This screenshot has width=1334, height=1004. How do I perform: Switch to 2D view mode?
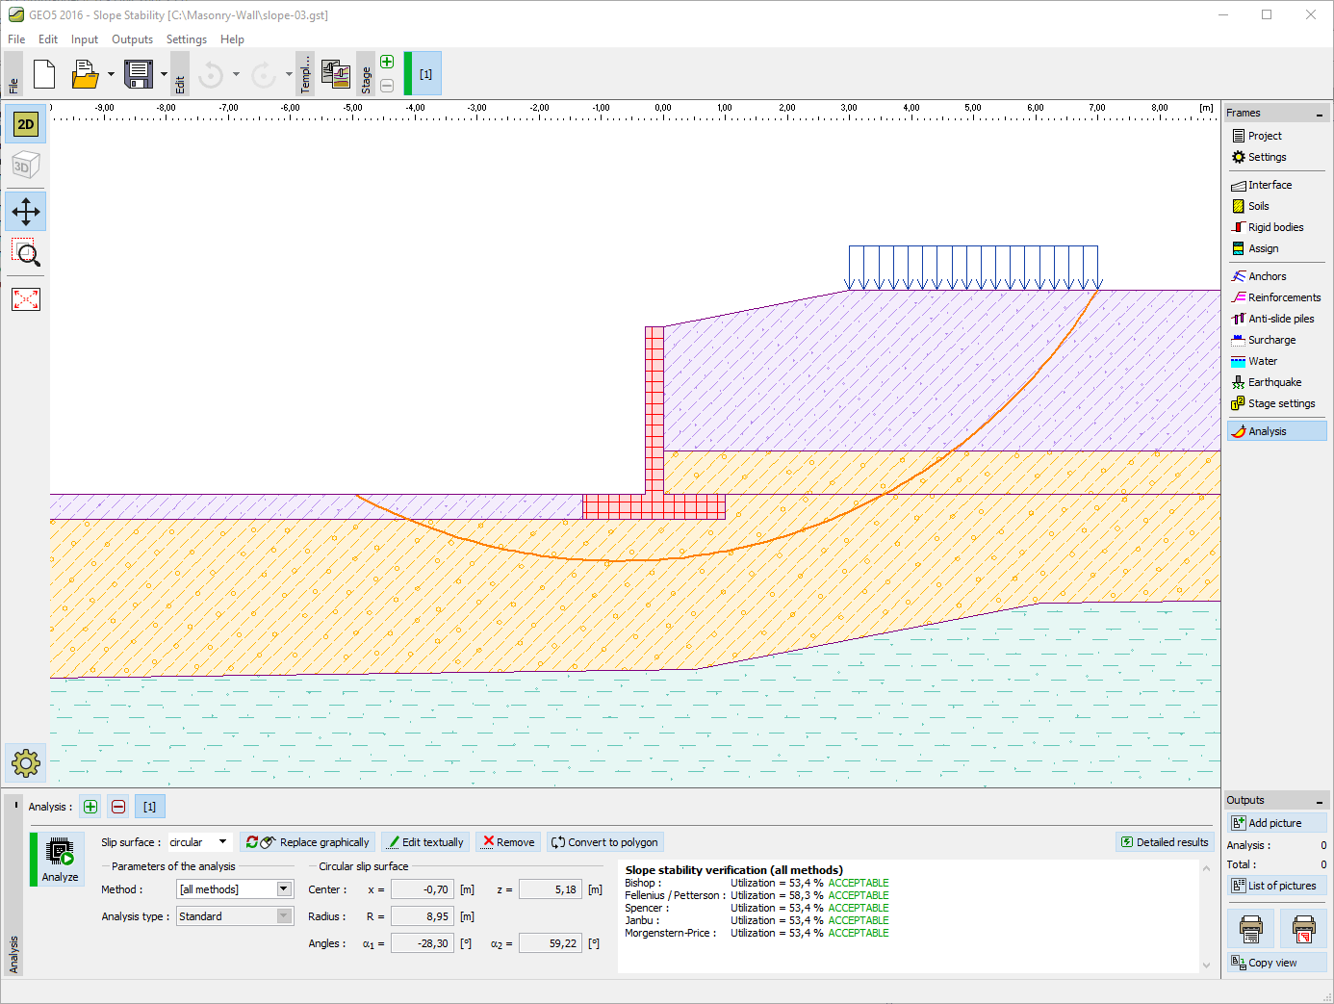click(x=26, y=124)
